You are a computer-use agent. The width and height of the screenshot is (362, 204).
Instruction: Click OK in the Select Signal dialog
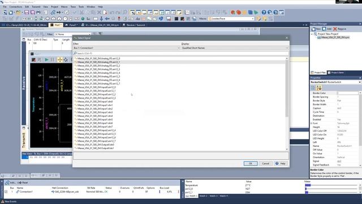[x=251, y=164]
